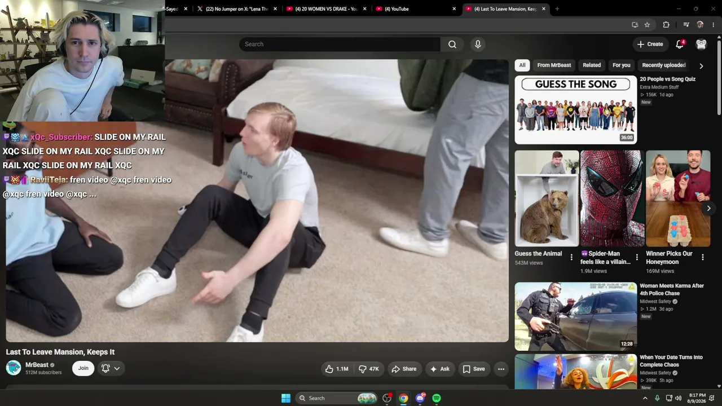
Task: Click the taskbar clock showing 8:17 PM
Action: (x=697, y=398)
